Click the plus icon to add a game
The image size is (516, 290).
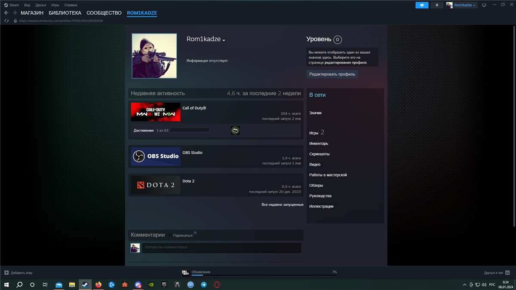(x=6, y=273)
